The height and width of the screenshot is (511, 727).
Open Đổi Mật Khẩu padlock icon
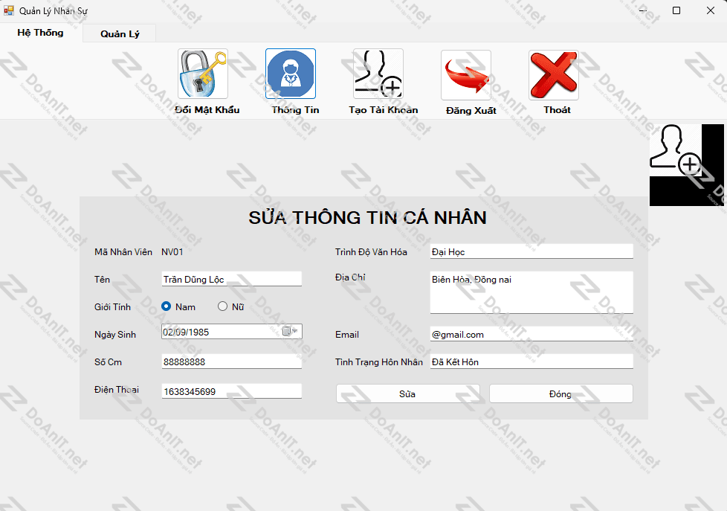[x=203, y=74]
